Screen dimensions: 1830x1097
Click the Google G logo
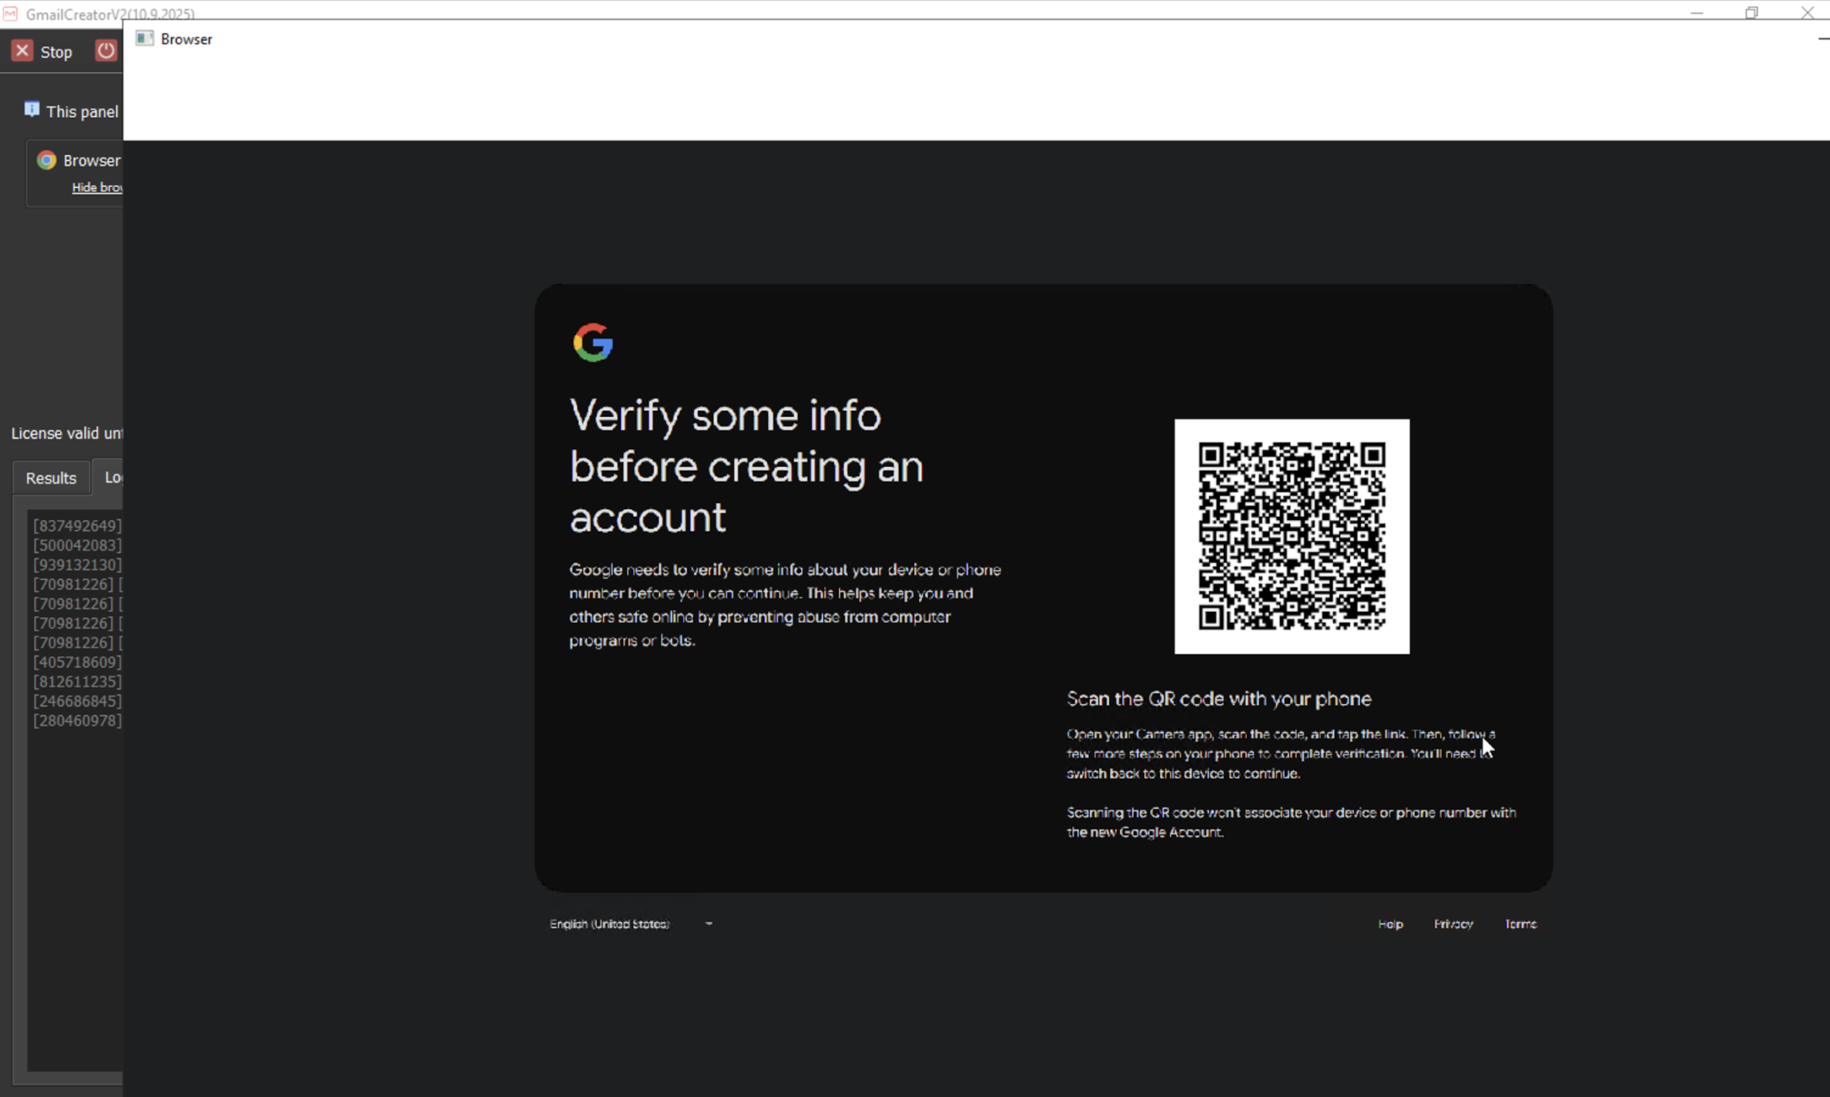pyautogui.click(x=593, y=342)
